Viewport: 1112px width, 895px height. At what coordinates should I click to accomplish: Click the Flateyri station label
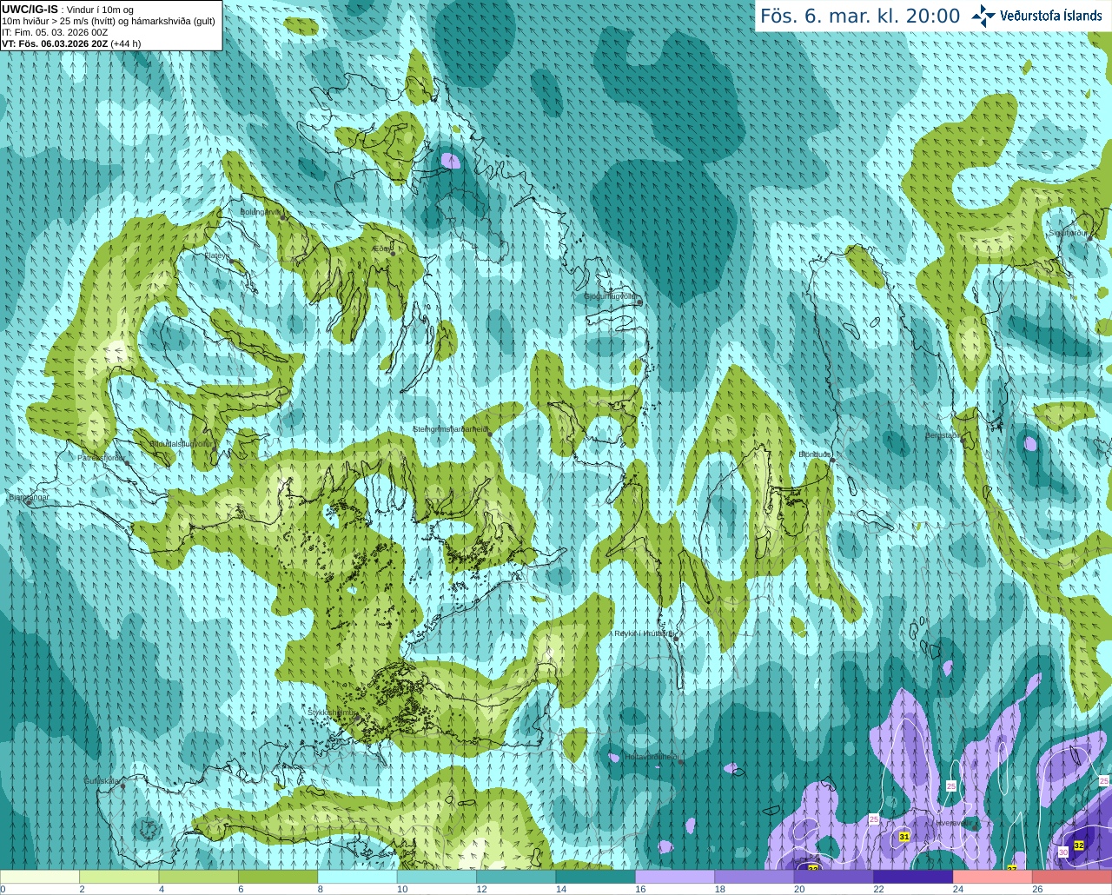point(216,255)
